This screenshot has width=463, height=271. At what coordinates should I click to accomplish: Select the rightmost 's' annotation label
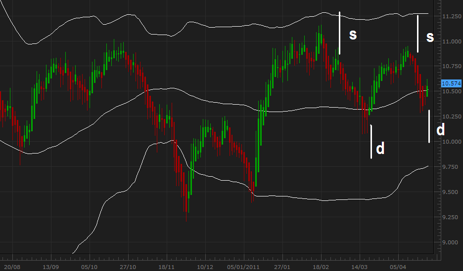(x=430, y=37)
